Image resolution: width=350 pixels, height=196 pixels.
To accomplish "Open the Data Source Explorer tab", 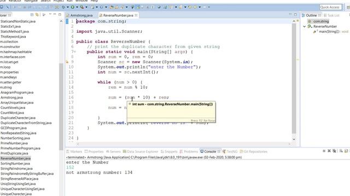I will pyautogui.click(x=141, y=151).
